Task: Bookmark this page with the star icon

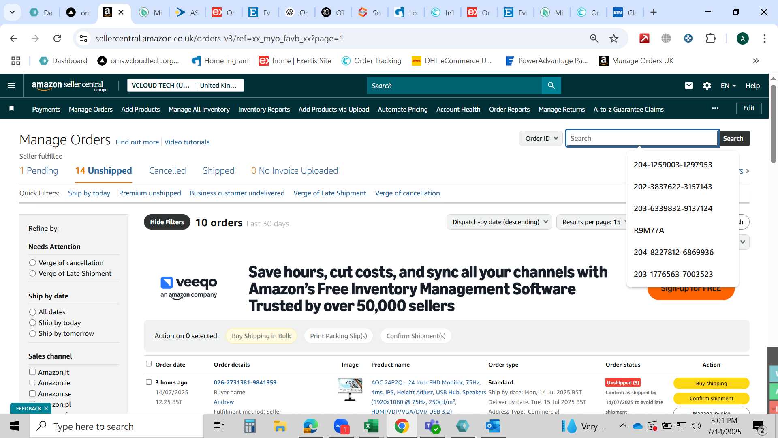Action: click(614, 39)
